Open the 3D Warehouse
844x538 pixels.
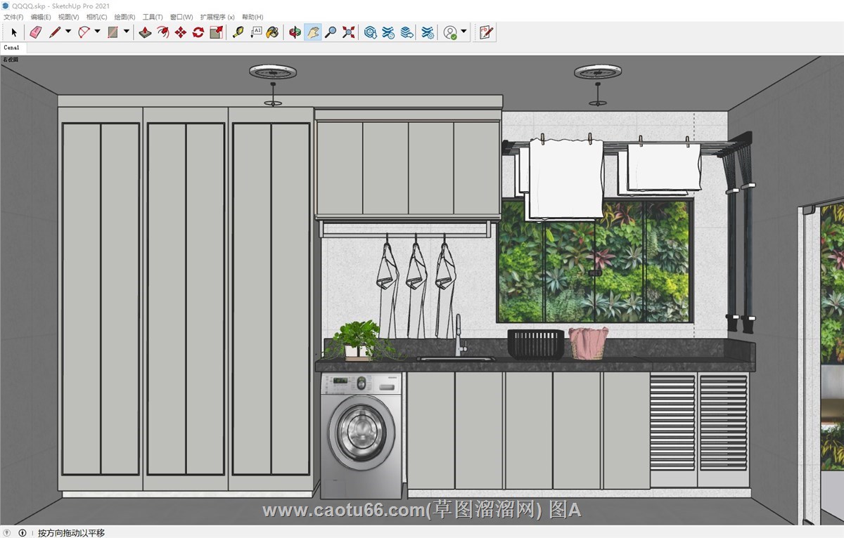tap(371, 32)
